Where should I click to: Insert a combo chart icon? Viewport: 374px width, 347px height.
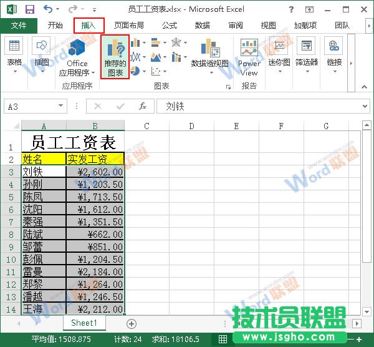point(176,57)
